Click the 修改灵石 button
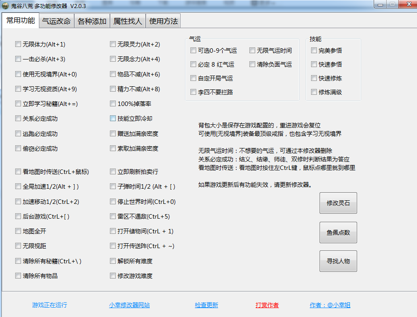The width and height of the screenshot is (417, 317). click(x=338, y=203)
